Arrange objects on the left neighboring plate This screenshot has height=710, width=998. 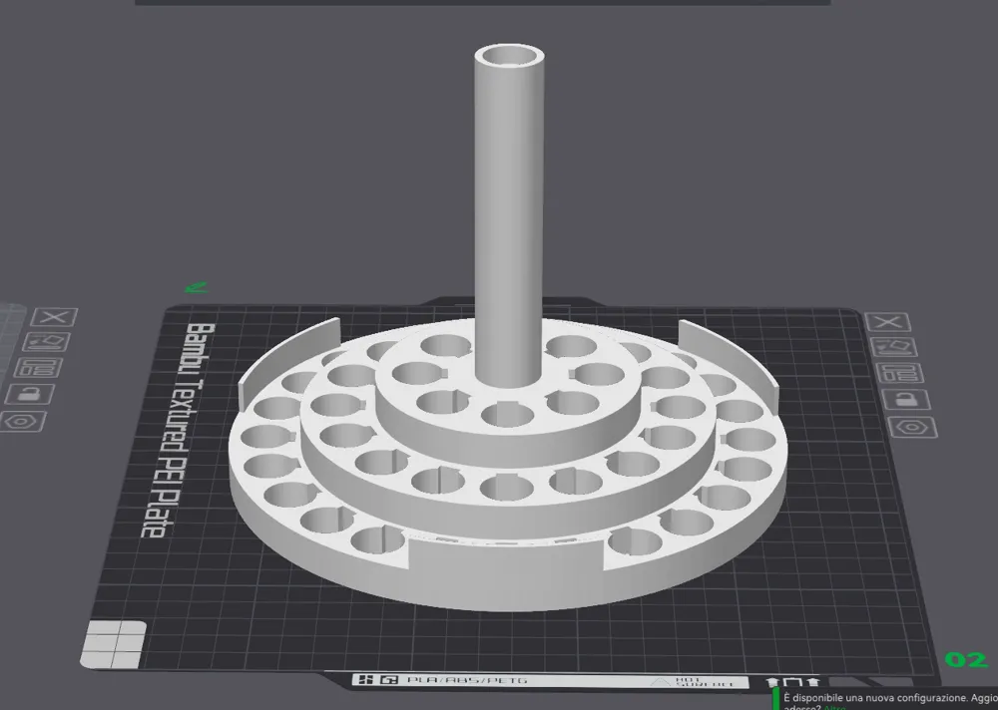[38, 368]
